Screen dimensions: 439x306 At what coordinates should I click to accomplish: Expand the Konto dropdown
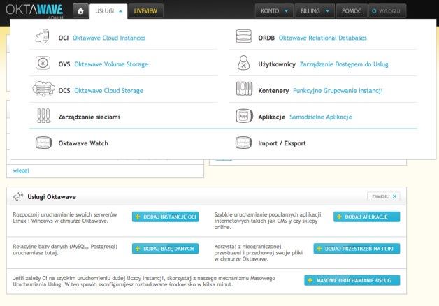274,11
